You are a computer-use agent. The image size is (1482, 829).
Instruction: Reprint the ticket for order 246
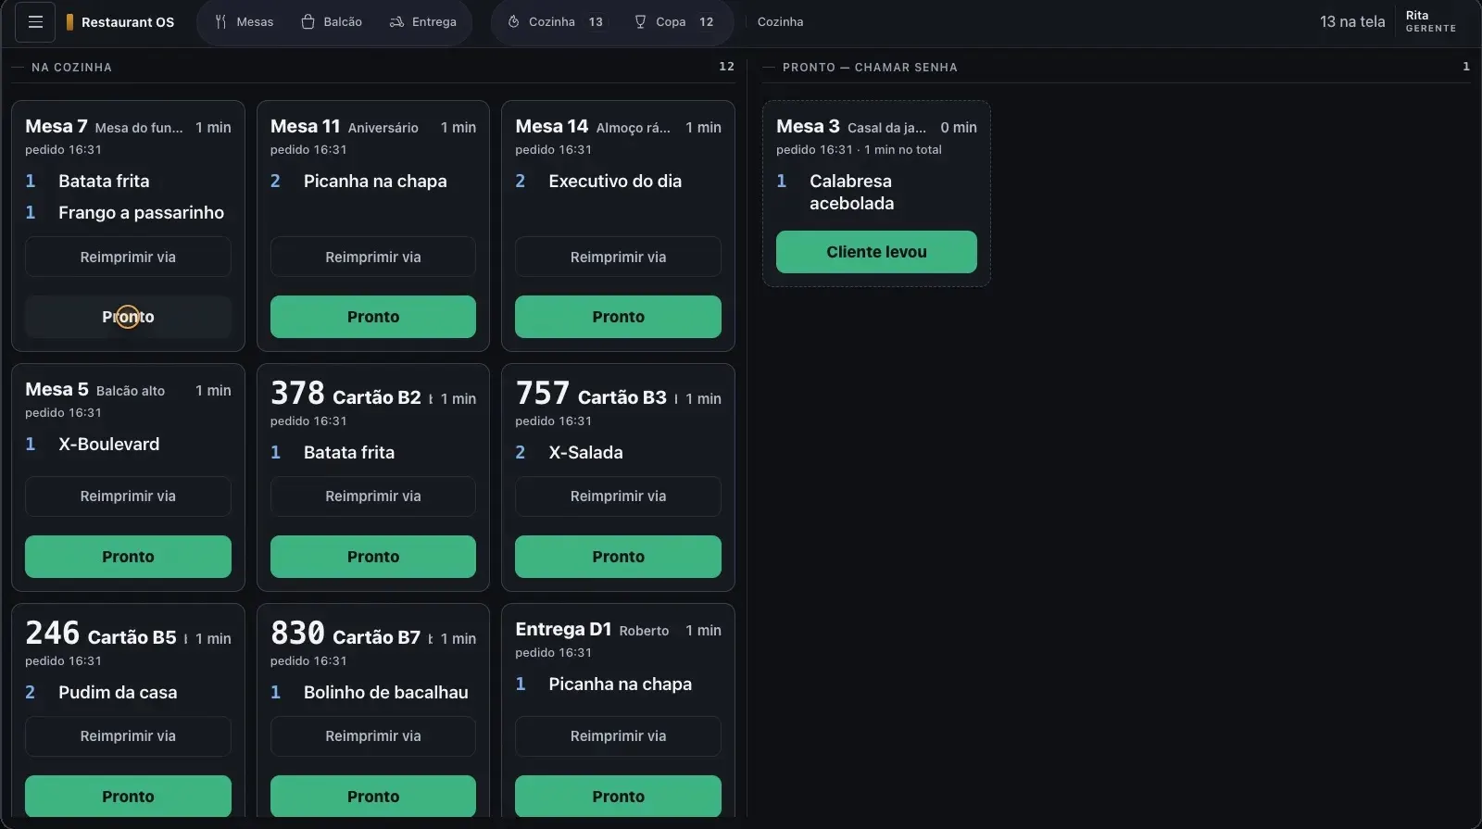click(x=128, y=736)
